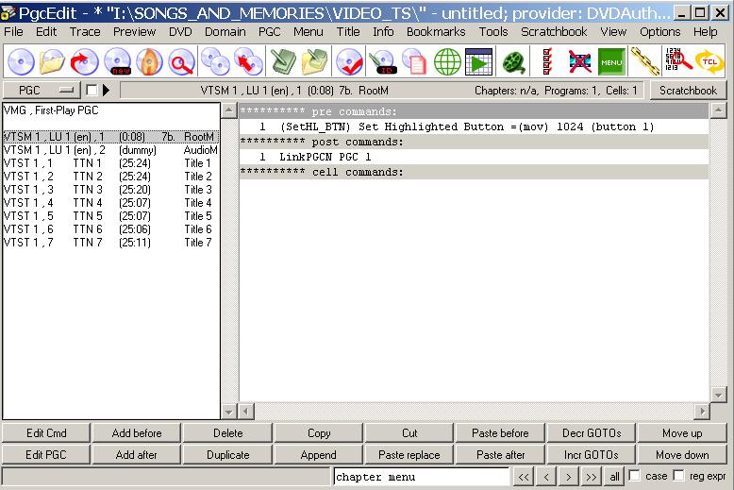Screen dimensions: 734x490
Task: Select the 'VTST 1 , 7 TTN 7' row
Action: [110, 243]
